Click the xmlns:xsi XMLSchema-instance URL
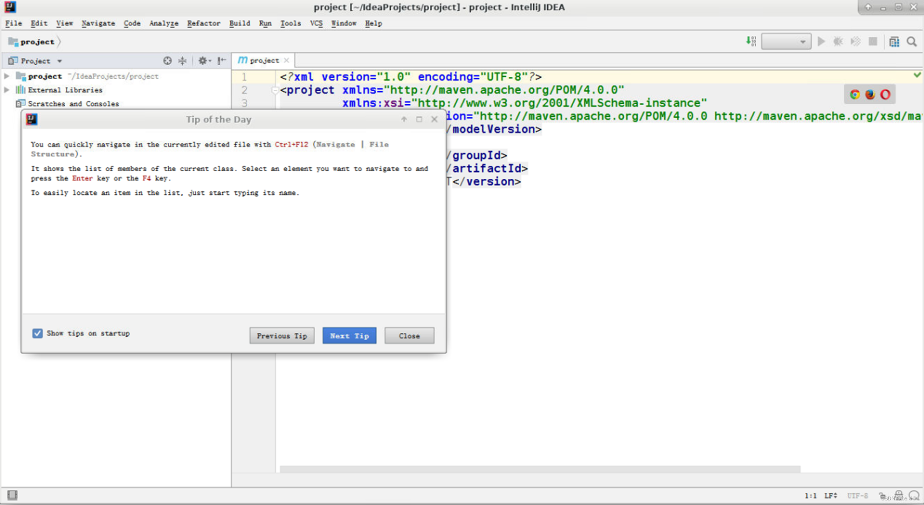The width and height of the screenshot is (924, 505). coord(559,103)
